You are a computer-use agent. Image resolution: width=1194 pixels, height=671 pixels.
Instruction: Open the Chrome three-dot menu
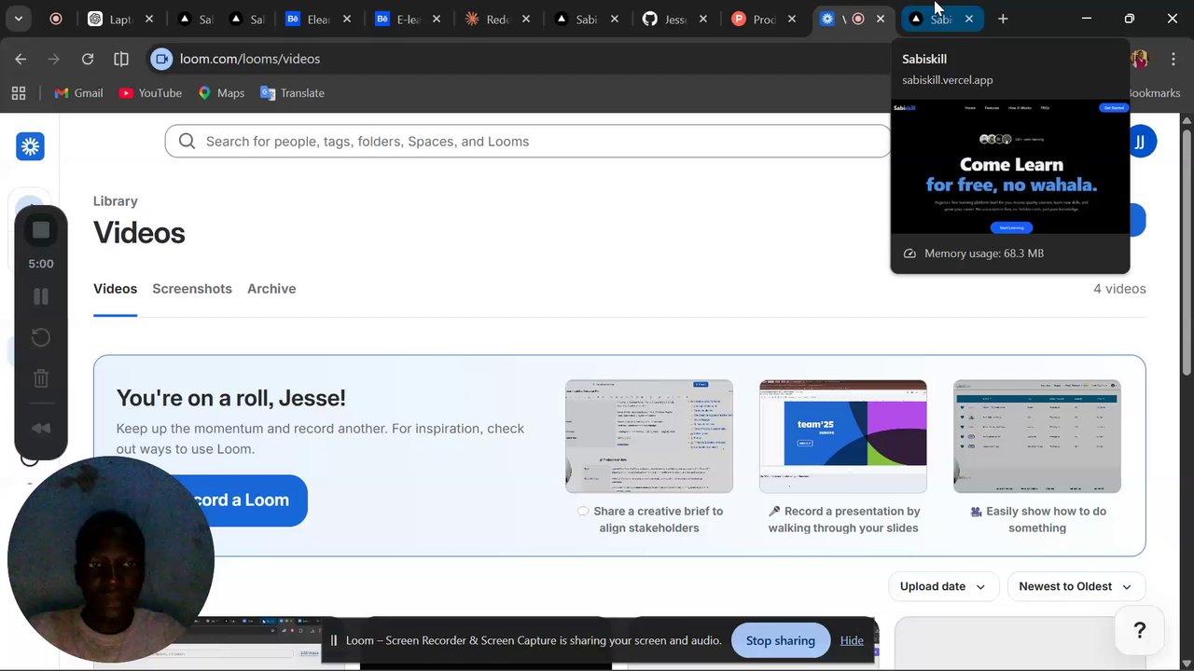click(x=1173, y=59)
